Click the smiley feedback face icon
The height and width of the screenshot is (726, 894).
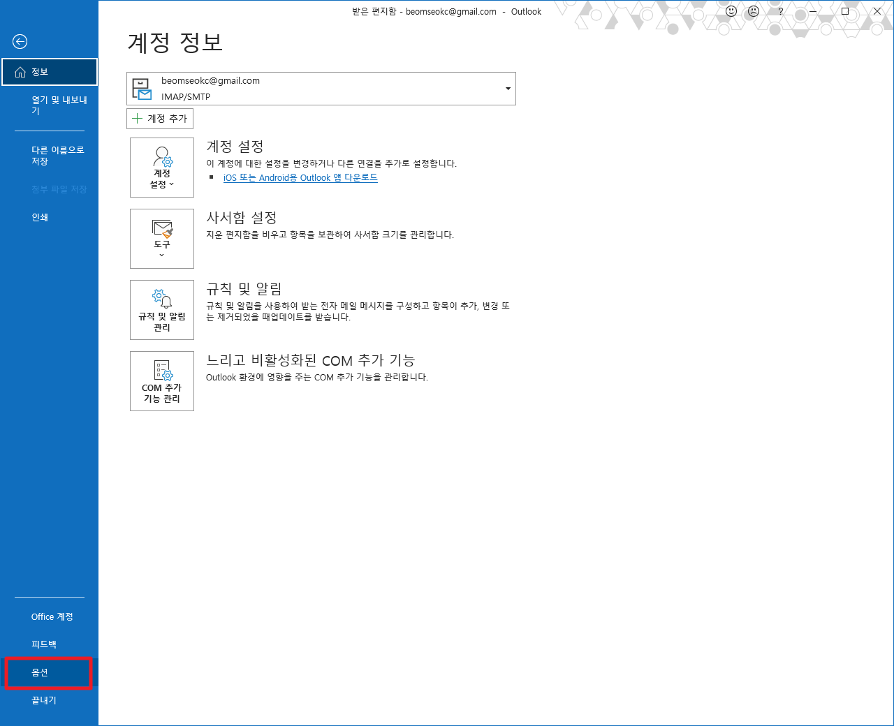[x=731, y=11]
